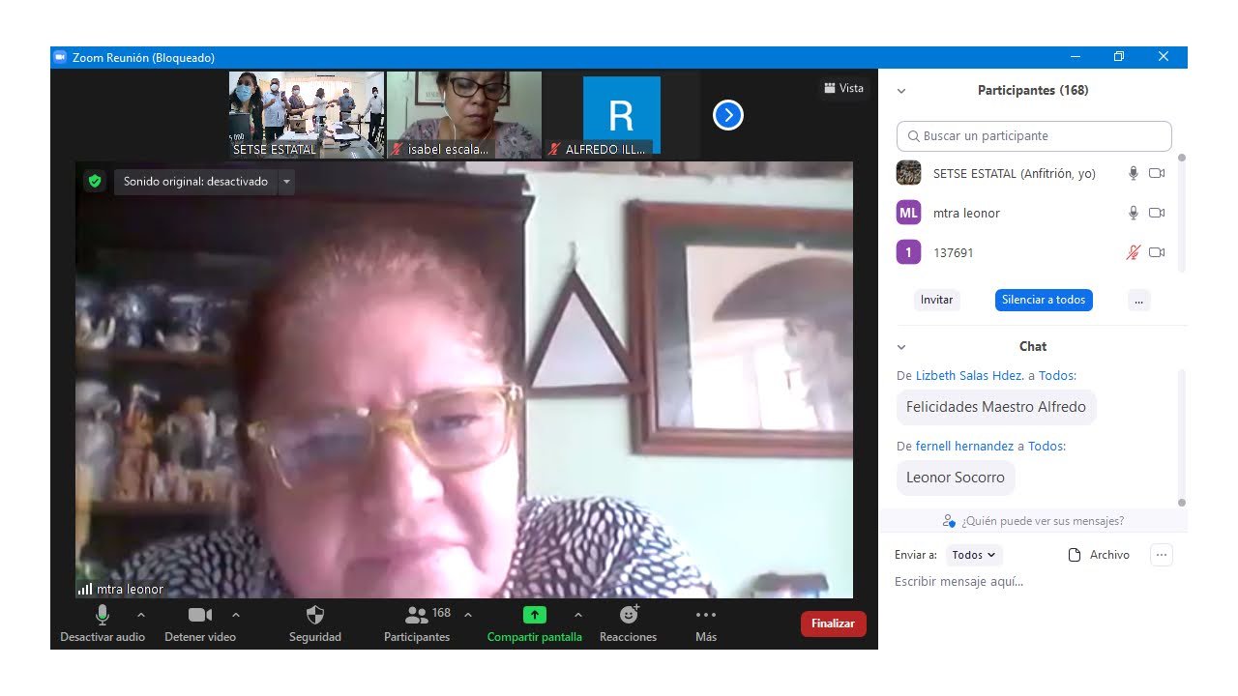This screenshot has width=1238, height=696.
Task: Click the green Compartir pantalla icon
Action: 534,615
